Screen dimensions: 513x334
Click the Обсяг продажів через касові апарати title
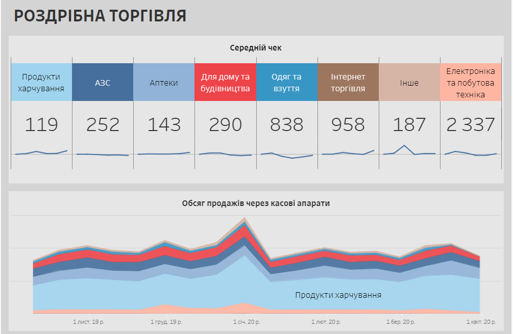(x=256, y=203)
